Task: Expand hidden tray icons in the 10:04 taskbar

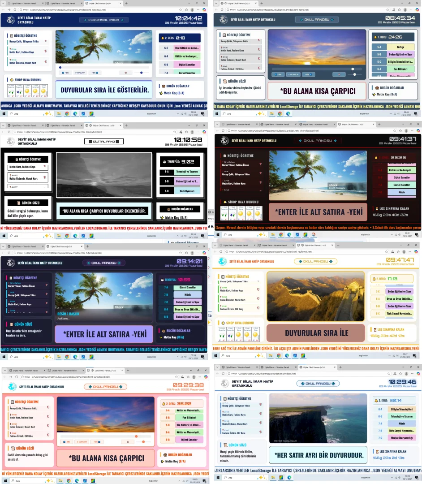Action: (x=177, y=113)
